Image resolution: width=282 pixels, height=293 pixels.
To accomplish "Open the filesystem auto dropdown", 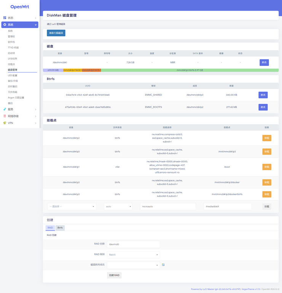I will click(x=118, y=206).
